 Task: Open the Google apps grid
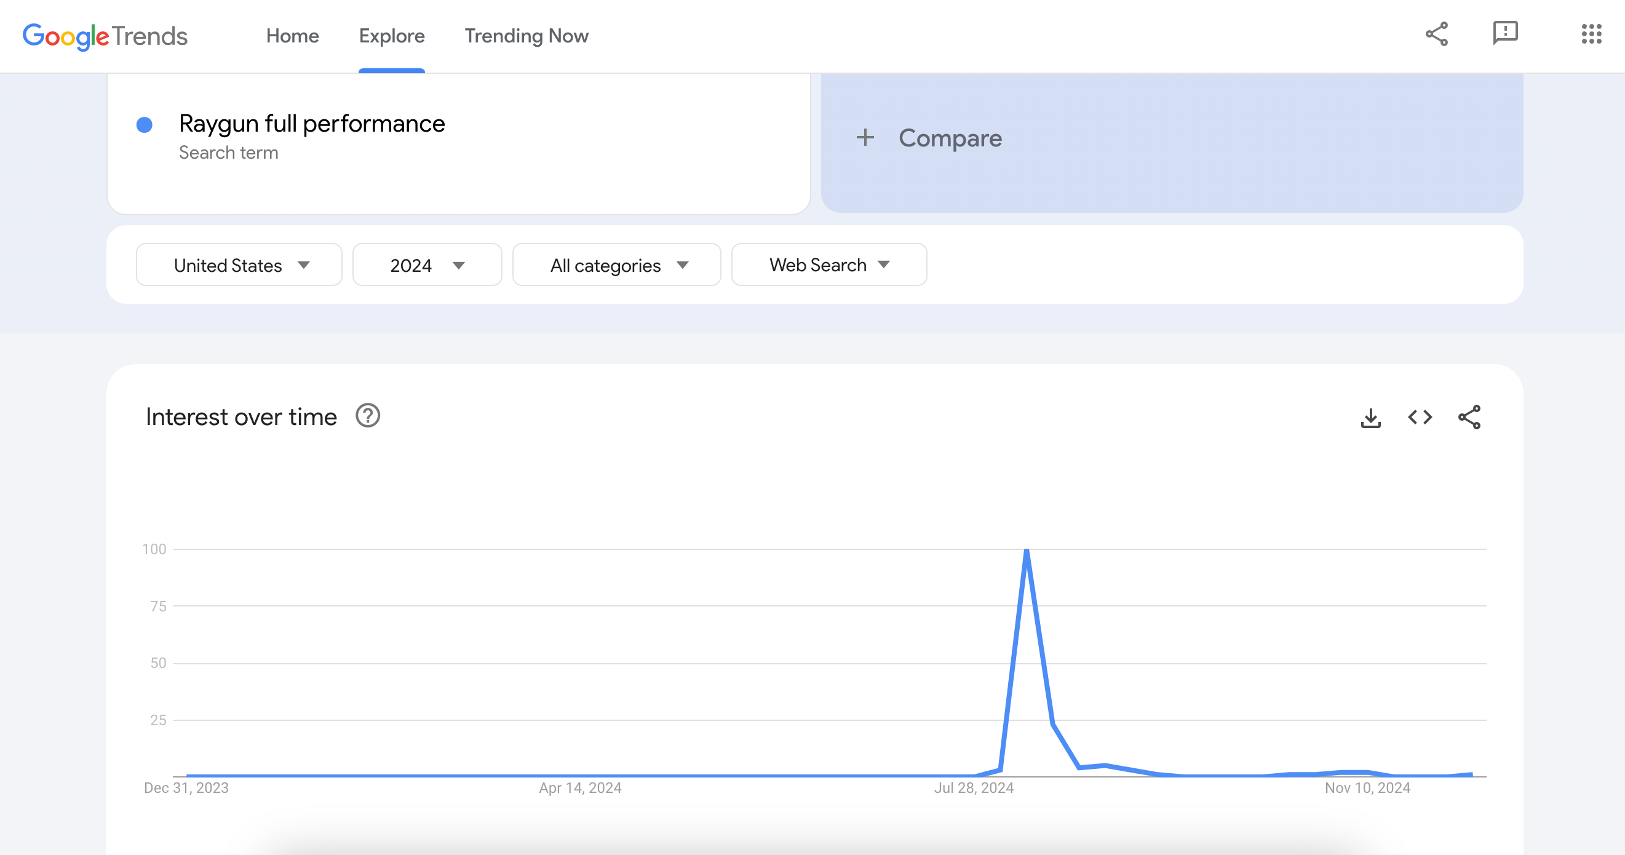1591,34
